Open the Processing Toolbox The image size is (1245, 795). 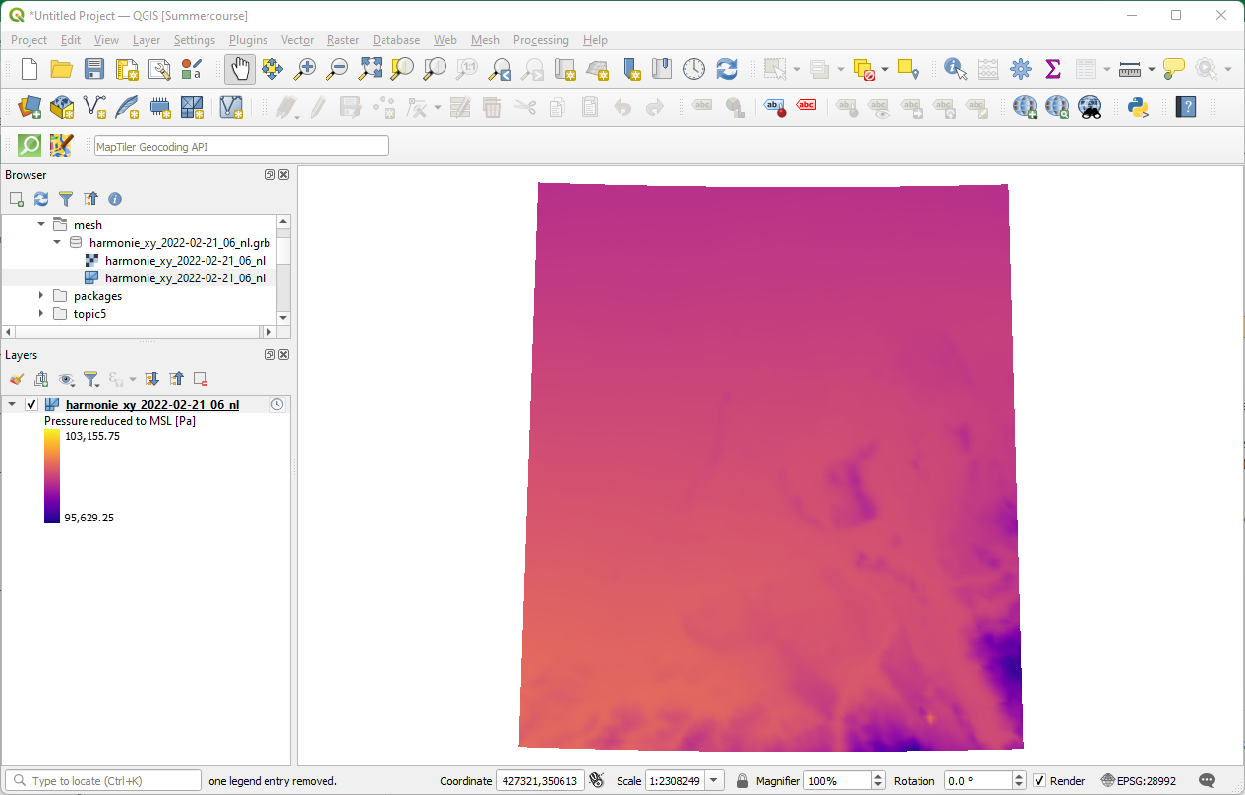click(x=1021, y=69)
